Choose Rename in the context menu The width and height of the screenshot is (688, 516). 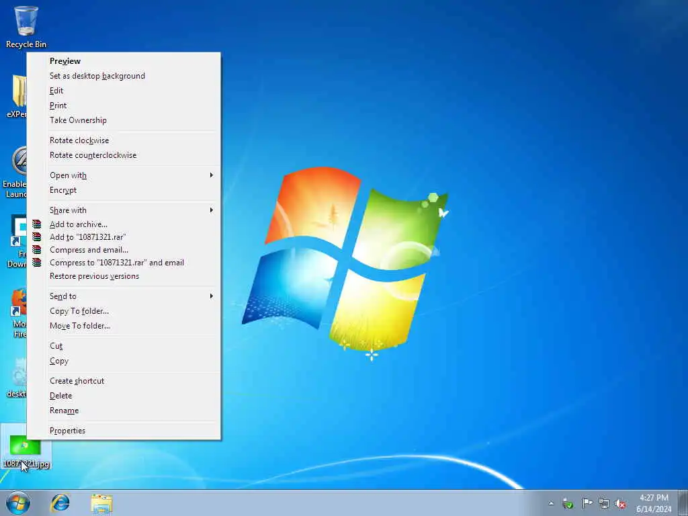tap(124, 411)
